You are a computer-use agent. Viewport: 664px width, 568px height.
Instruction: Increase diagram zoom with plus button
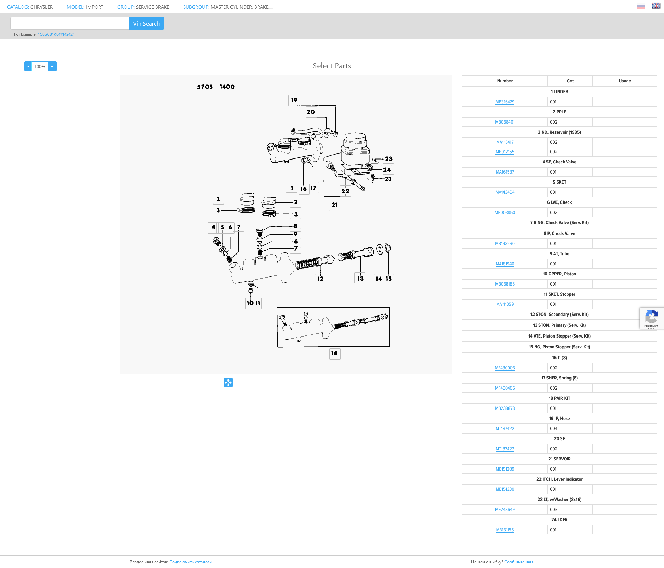tap(52, 66)
